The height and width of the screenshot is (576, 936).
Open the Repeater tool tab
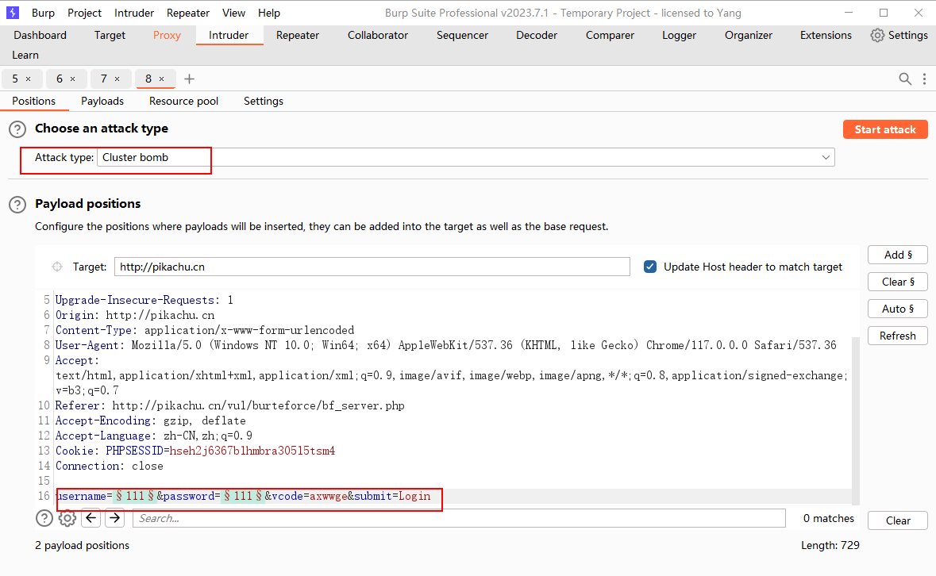coord(298,35)
